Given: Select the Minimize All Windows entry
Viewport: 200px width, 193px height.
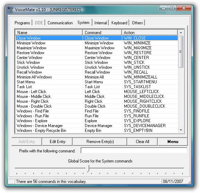Looking at the screenshot, I should pyautogui.click(x=34, y=77).
